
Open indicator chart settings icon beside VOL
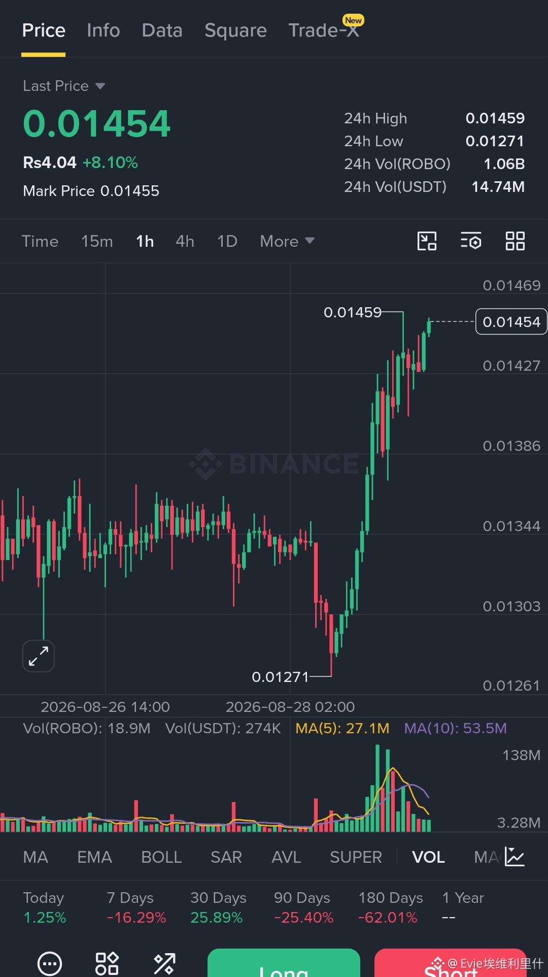pyautogui.click(x=515, y=857)
